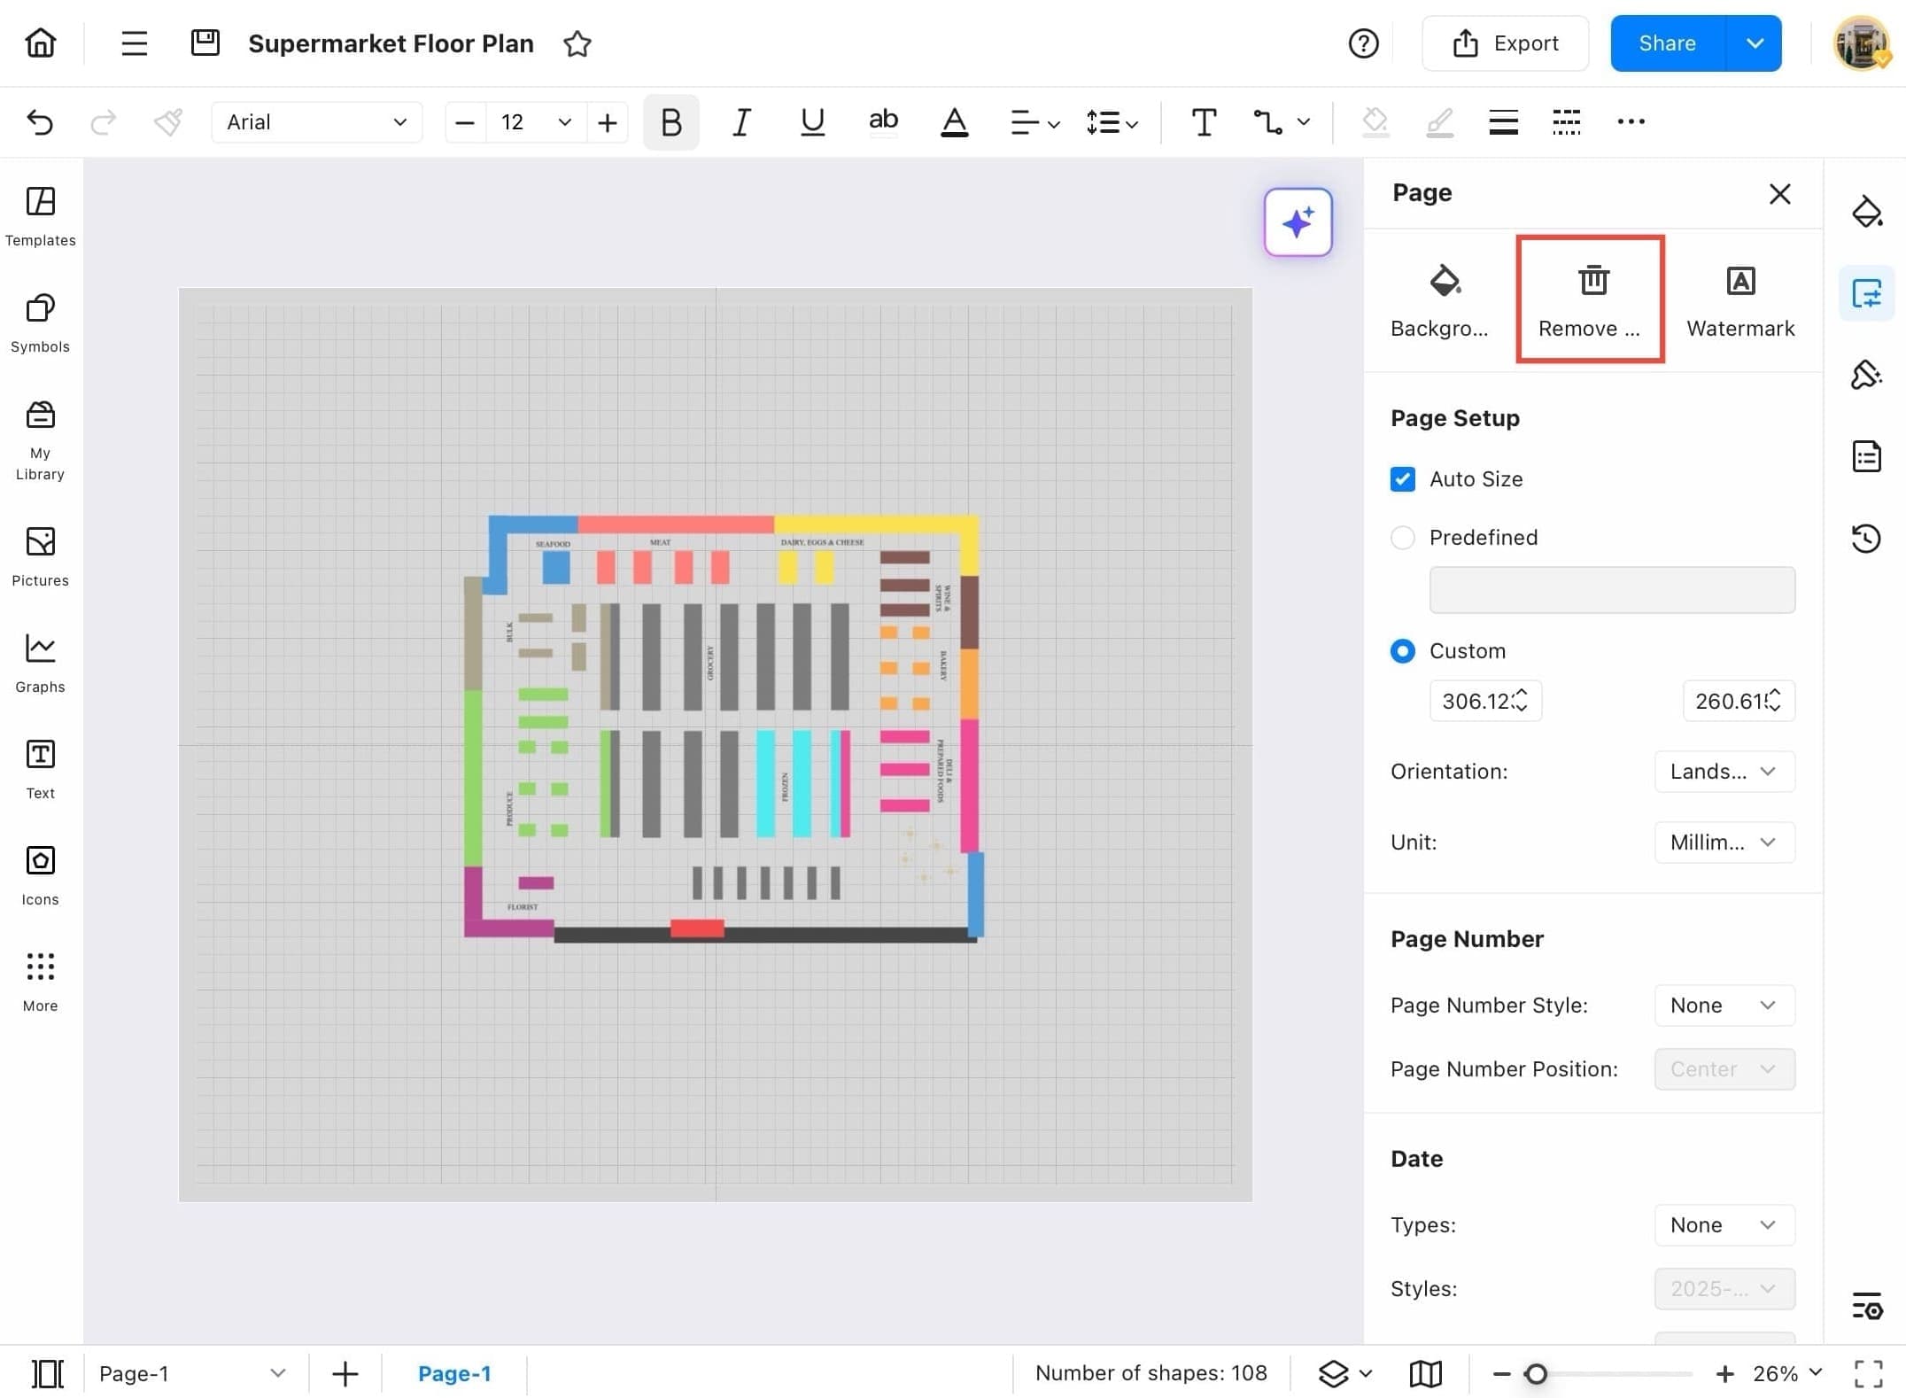
Task: Click the blue Share button
Action: 1667,43
